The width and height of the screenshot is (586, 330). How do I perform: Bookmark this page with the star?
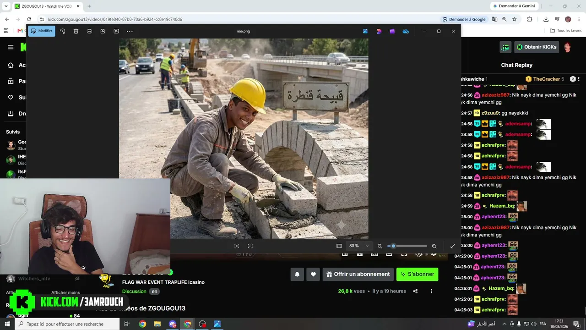514,19
